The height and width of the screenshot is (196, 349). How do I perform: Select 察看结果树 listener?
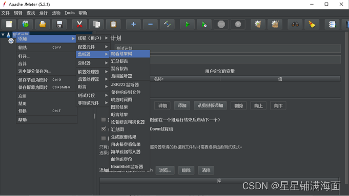coord(129,54)
